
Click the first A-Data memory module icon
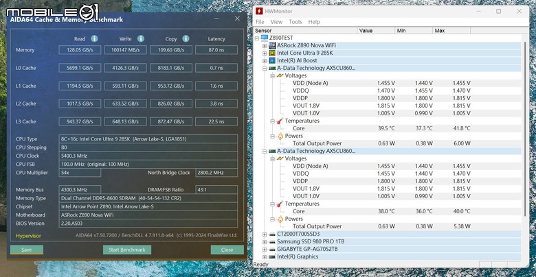[272, 69]
